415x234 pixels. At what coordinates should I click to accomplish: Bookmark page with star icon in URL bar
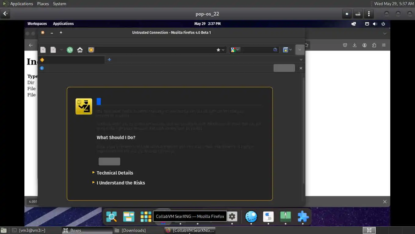218,50
